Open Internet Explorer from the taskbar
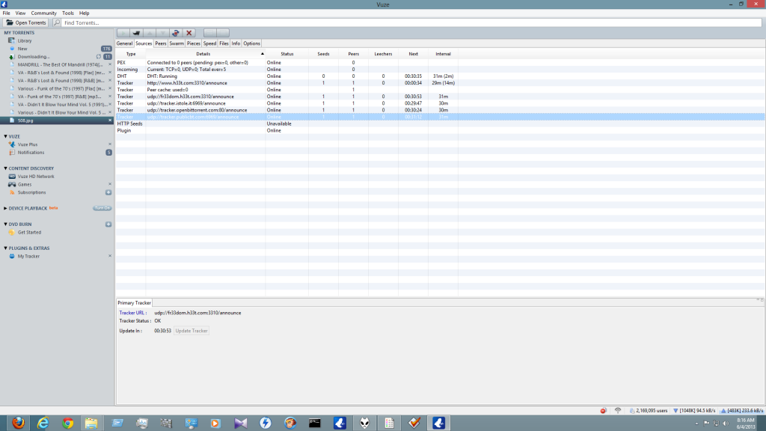This screenshot has height=431, width=766. pyautogui.click(x=43, y=423)
